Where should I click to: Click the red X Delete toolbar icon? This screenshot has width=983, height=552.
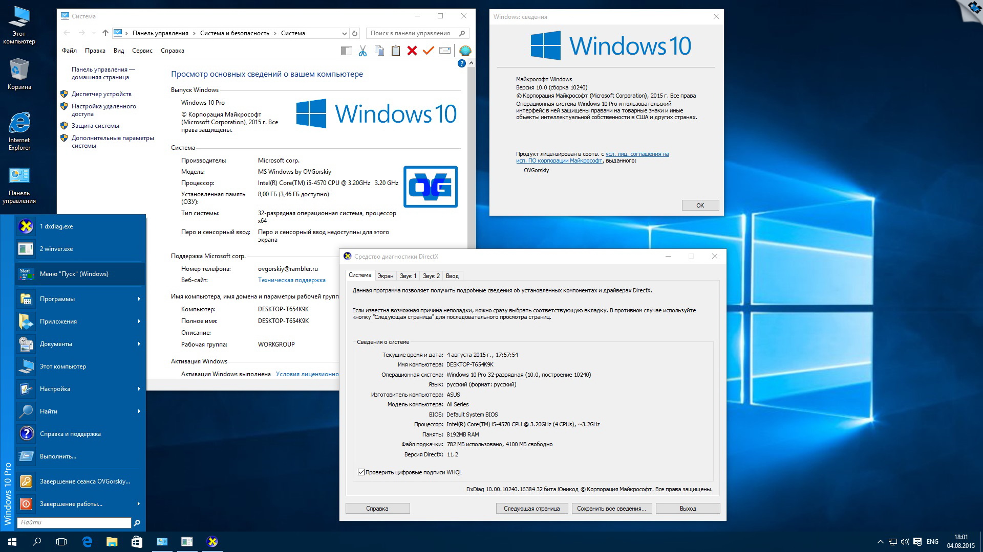412,51
